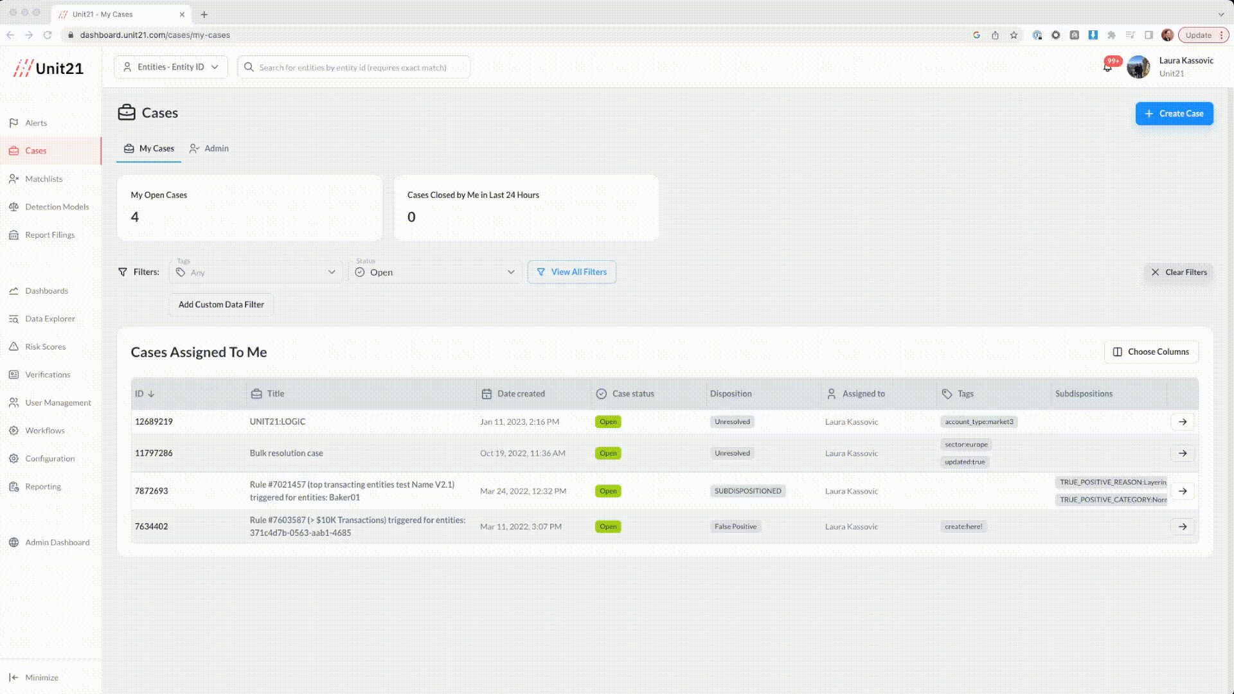Open the Admin Dashboard globe item
The height and width of the screenshot is (694, 1234).
57,542
